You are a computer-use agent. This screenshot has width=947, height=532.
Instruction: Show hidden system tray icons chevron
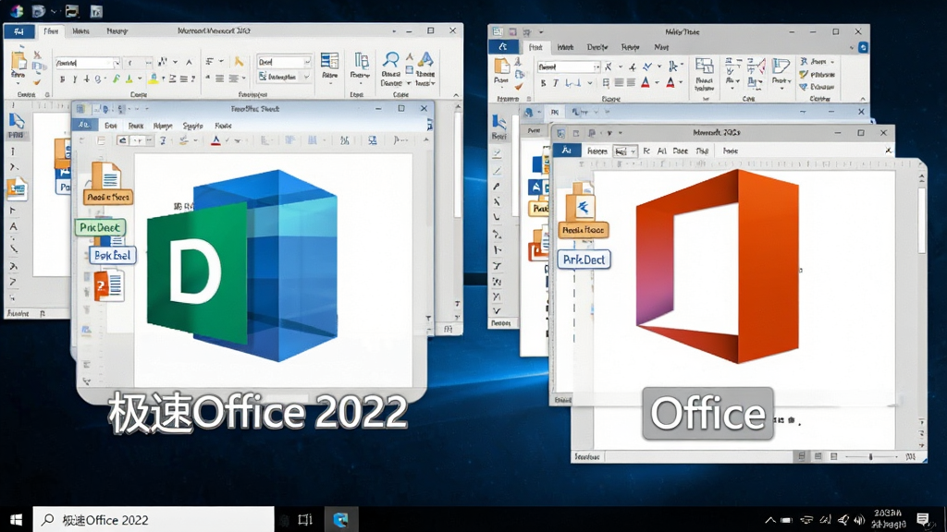[770, 520]
